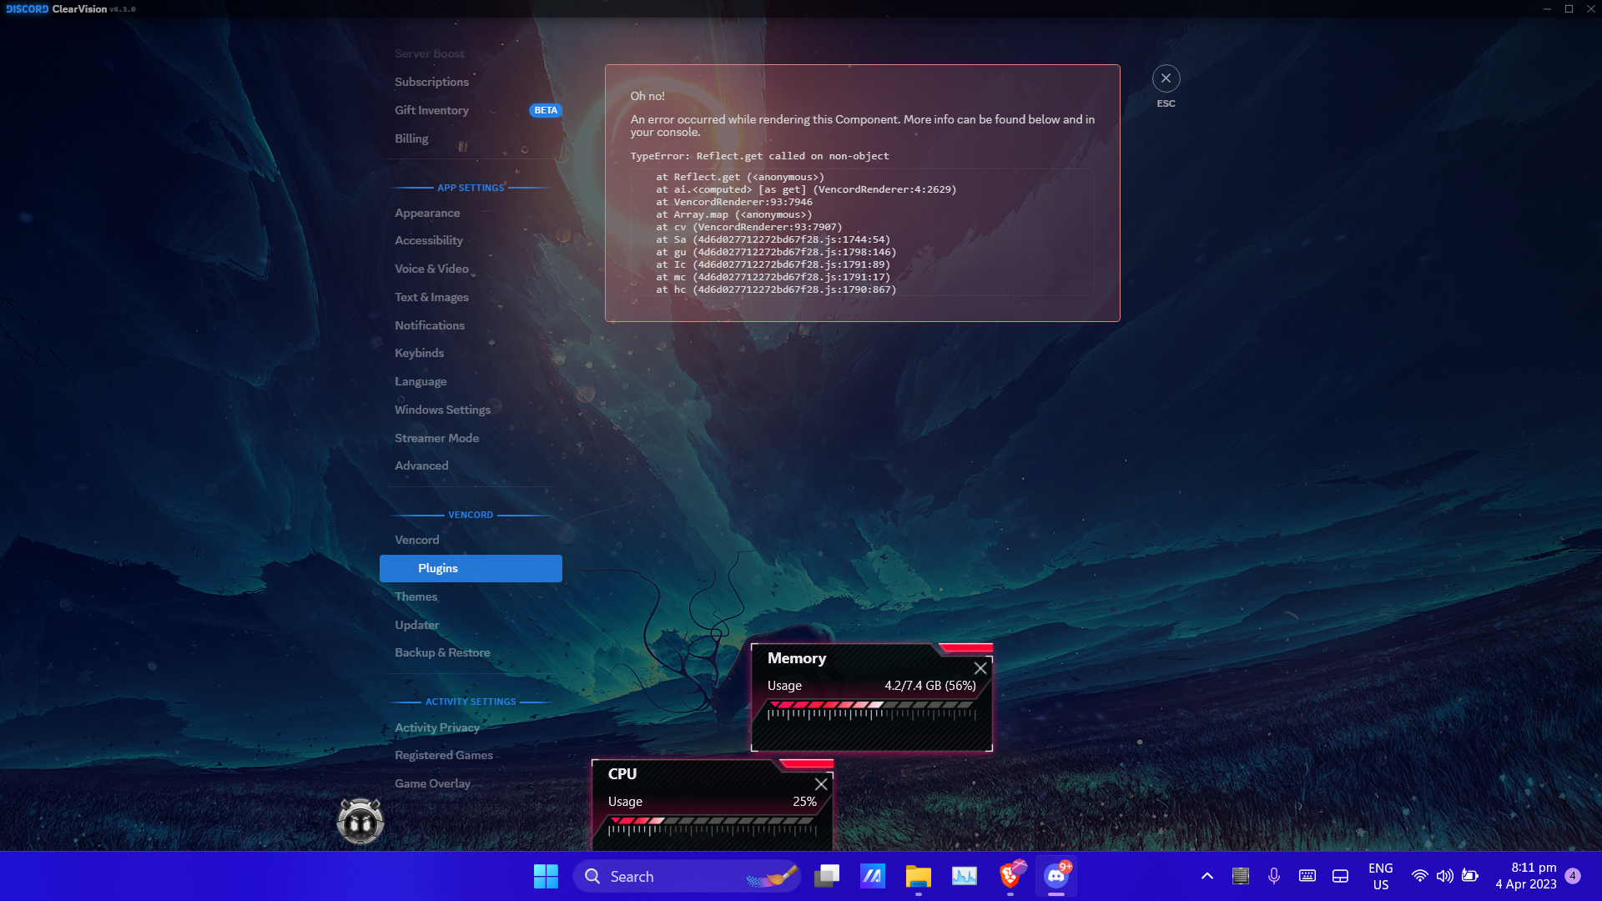Screen dimensions: 1602x901
Task: Click the Memory 4.2/7.4 GB value
Action: click(929, 686)
